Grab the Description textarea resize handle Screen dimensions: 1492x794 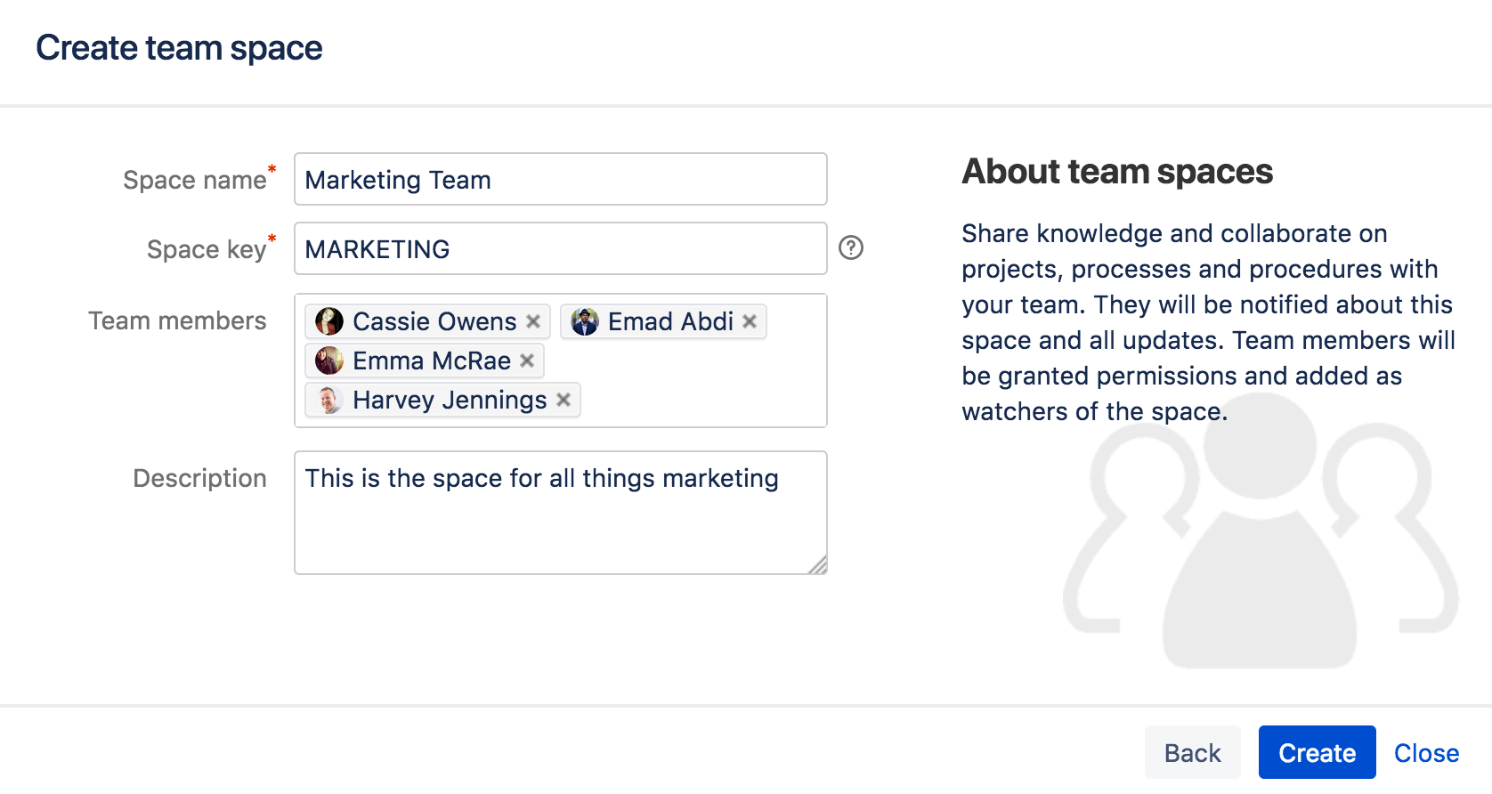pos(819,566)
